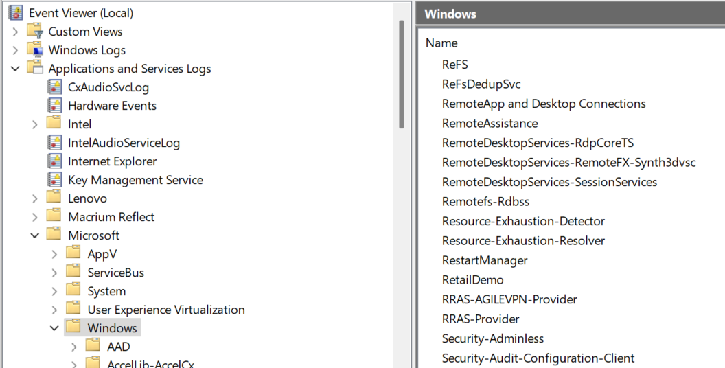Select RetailDemo in the list

[472, 279]
